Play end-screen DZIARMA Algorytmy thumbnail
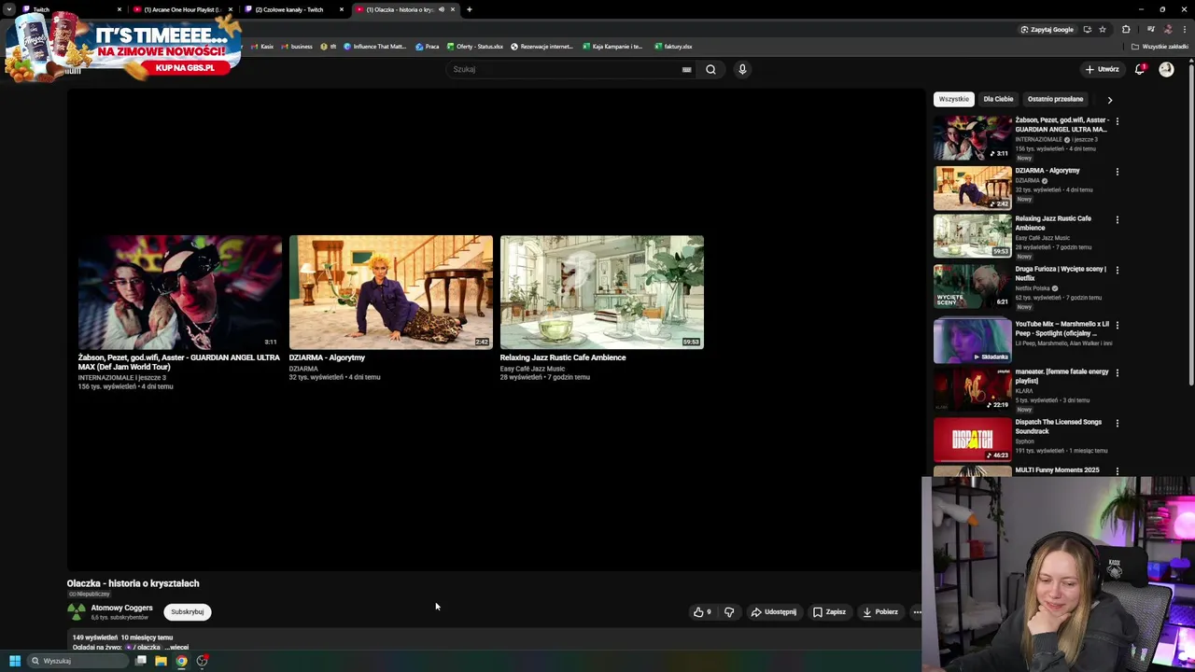 [x=390, y=292]
